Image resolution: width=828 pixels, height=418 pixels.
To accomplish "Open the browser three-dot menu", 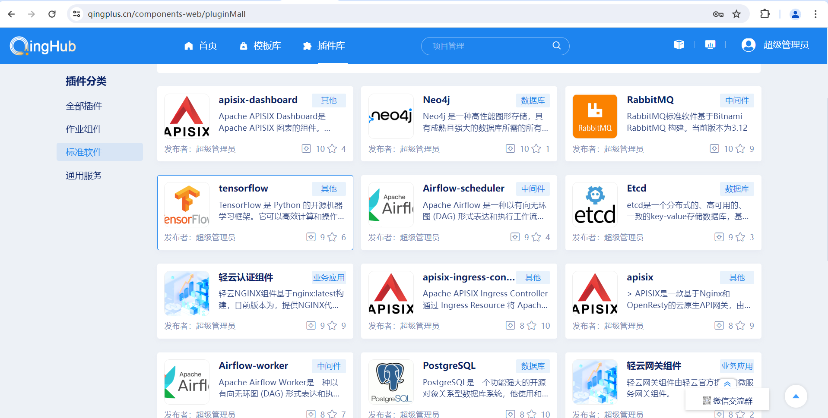I will tap(815, 14).
